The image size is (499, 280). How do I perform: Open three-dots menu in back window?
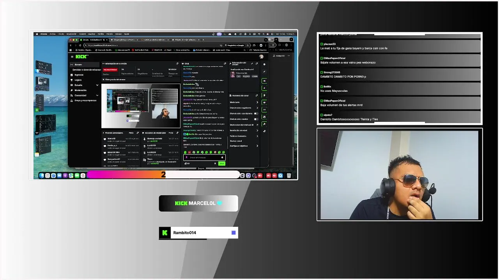click(x=289, y=56)
